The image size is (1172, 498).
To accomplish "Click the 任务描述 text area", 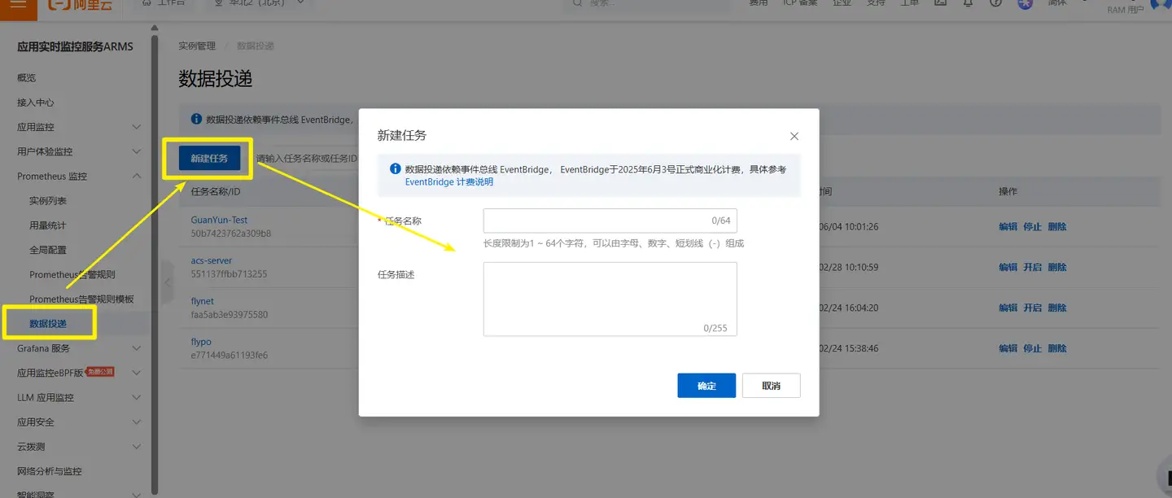I will [x=610, y=298].
